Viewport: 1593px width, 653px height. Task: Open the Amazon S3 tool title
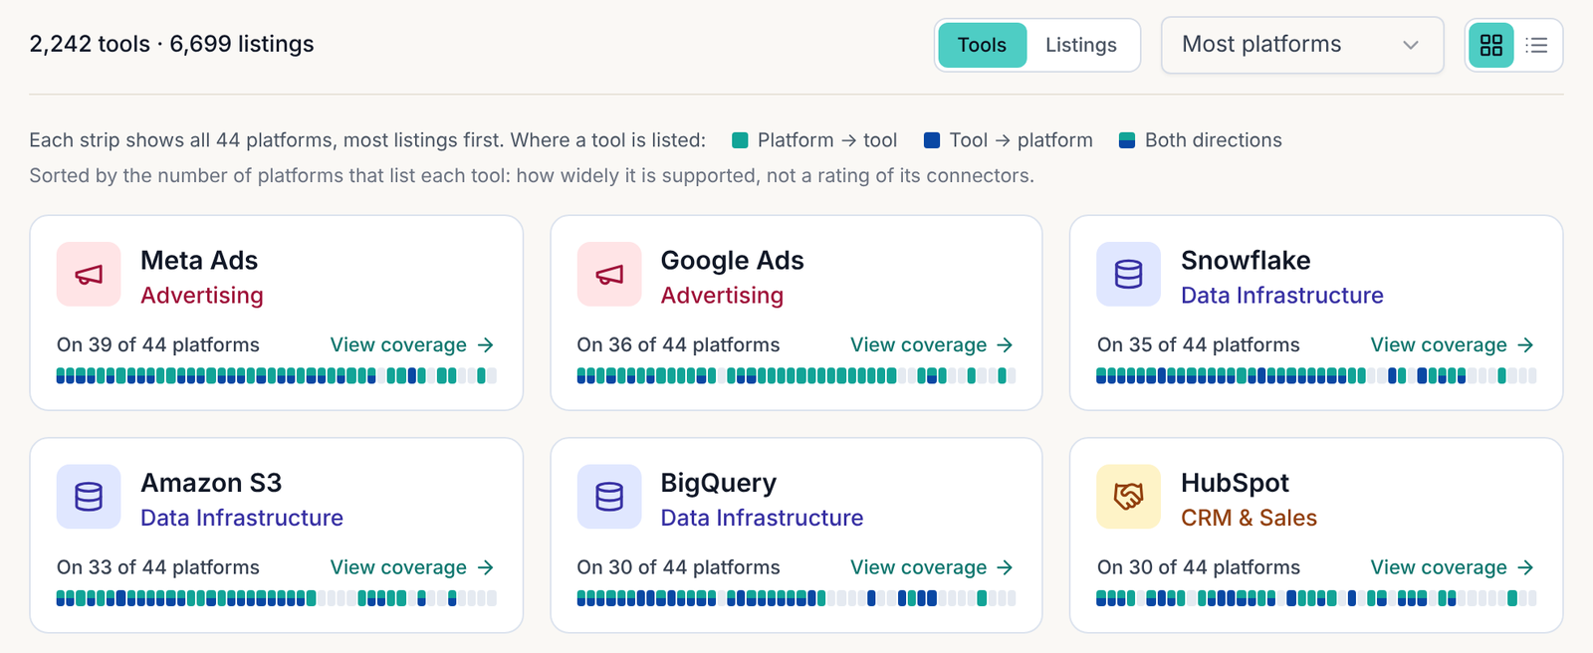point(211,483)
